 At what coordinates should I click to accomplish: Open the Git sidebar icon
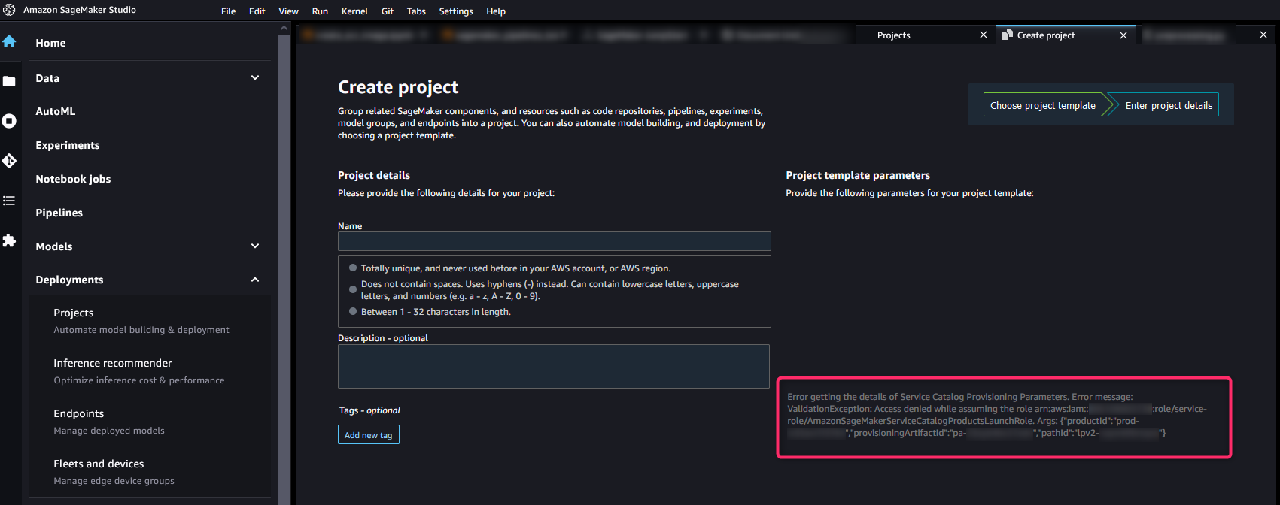click(x=9, y=161)
